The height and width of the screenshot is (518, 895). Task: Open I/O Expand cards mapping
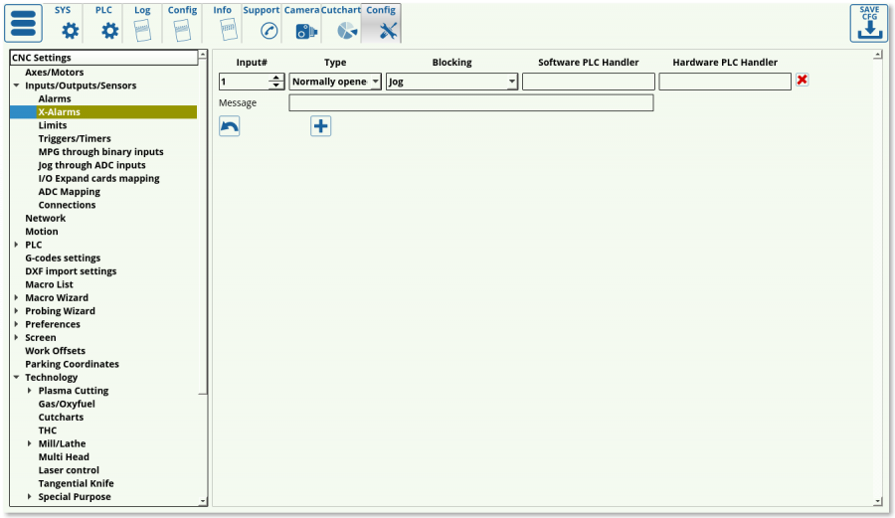tap(98, 179)
